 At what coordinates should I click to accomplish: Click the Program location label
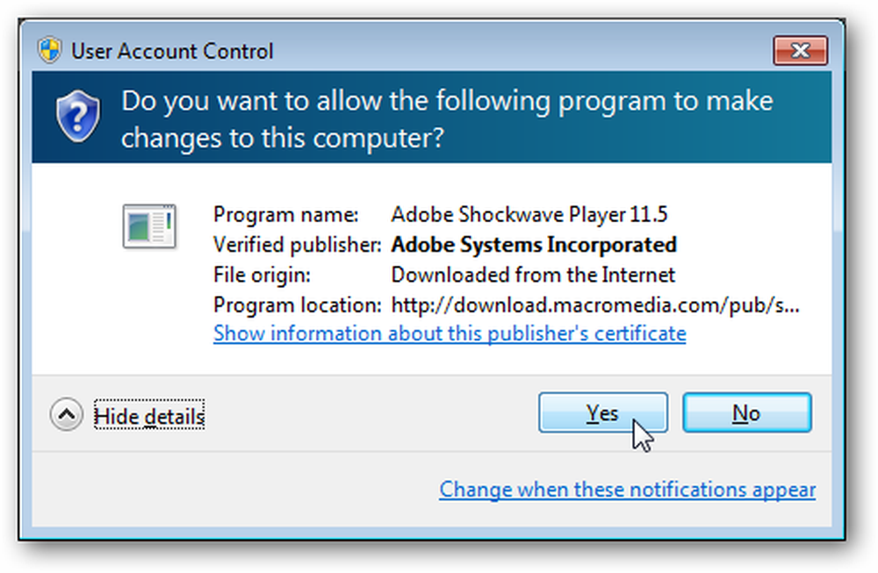pyautogui.click(x=298, y=305)
